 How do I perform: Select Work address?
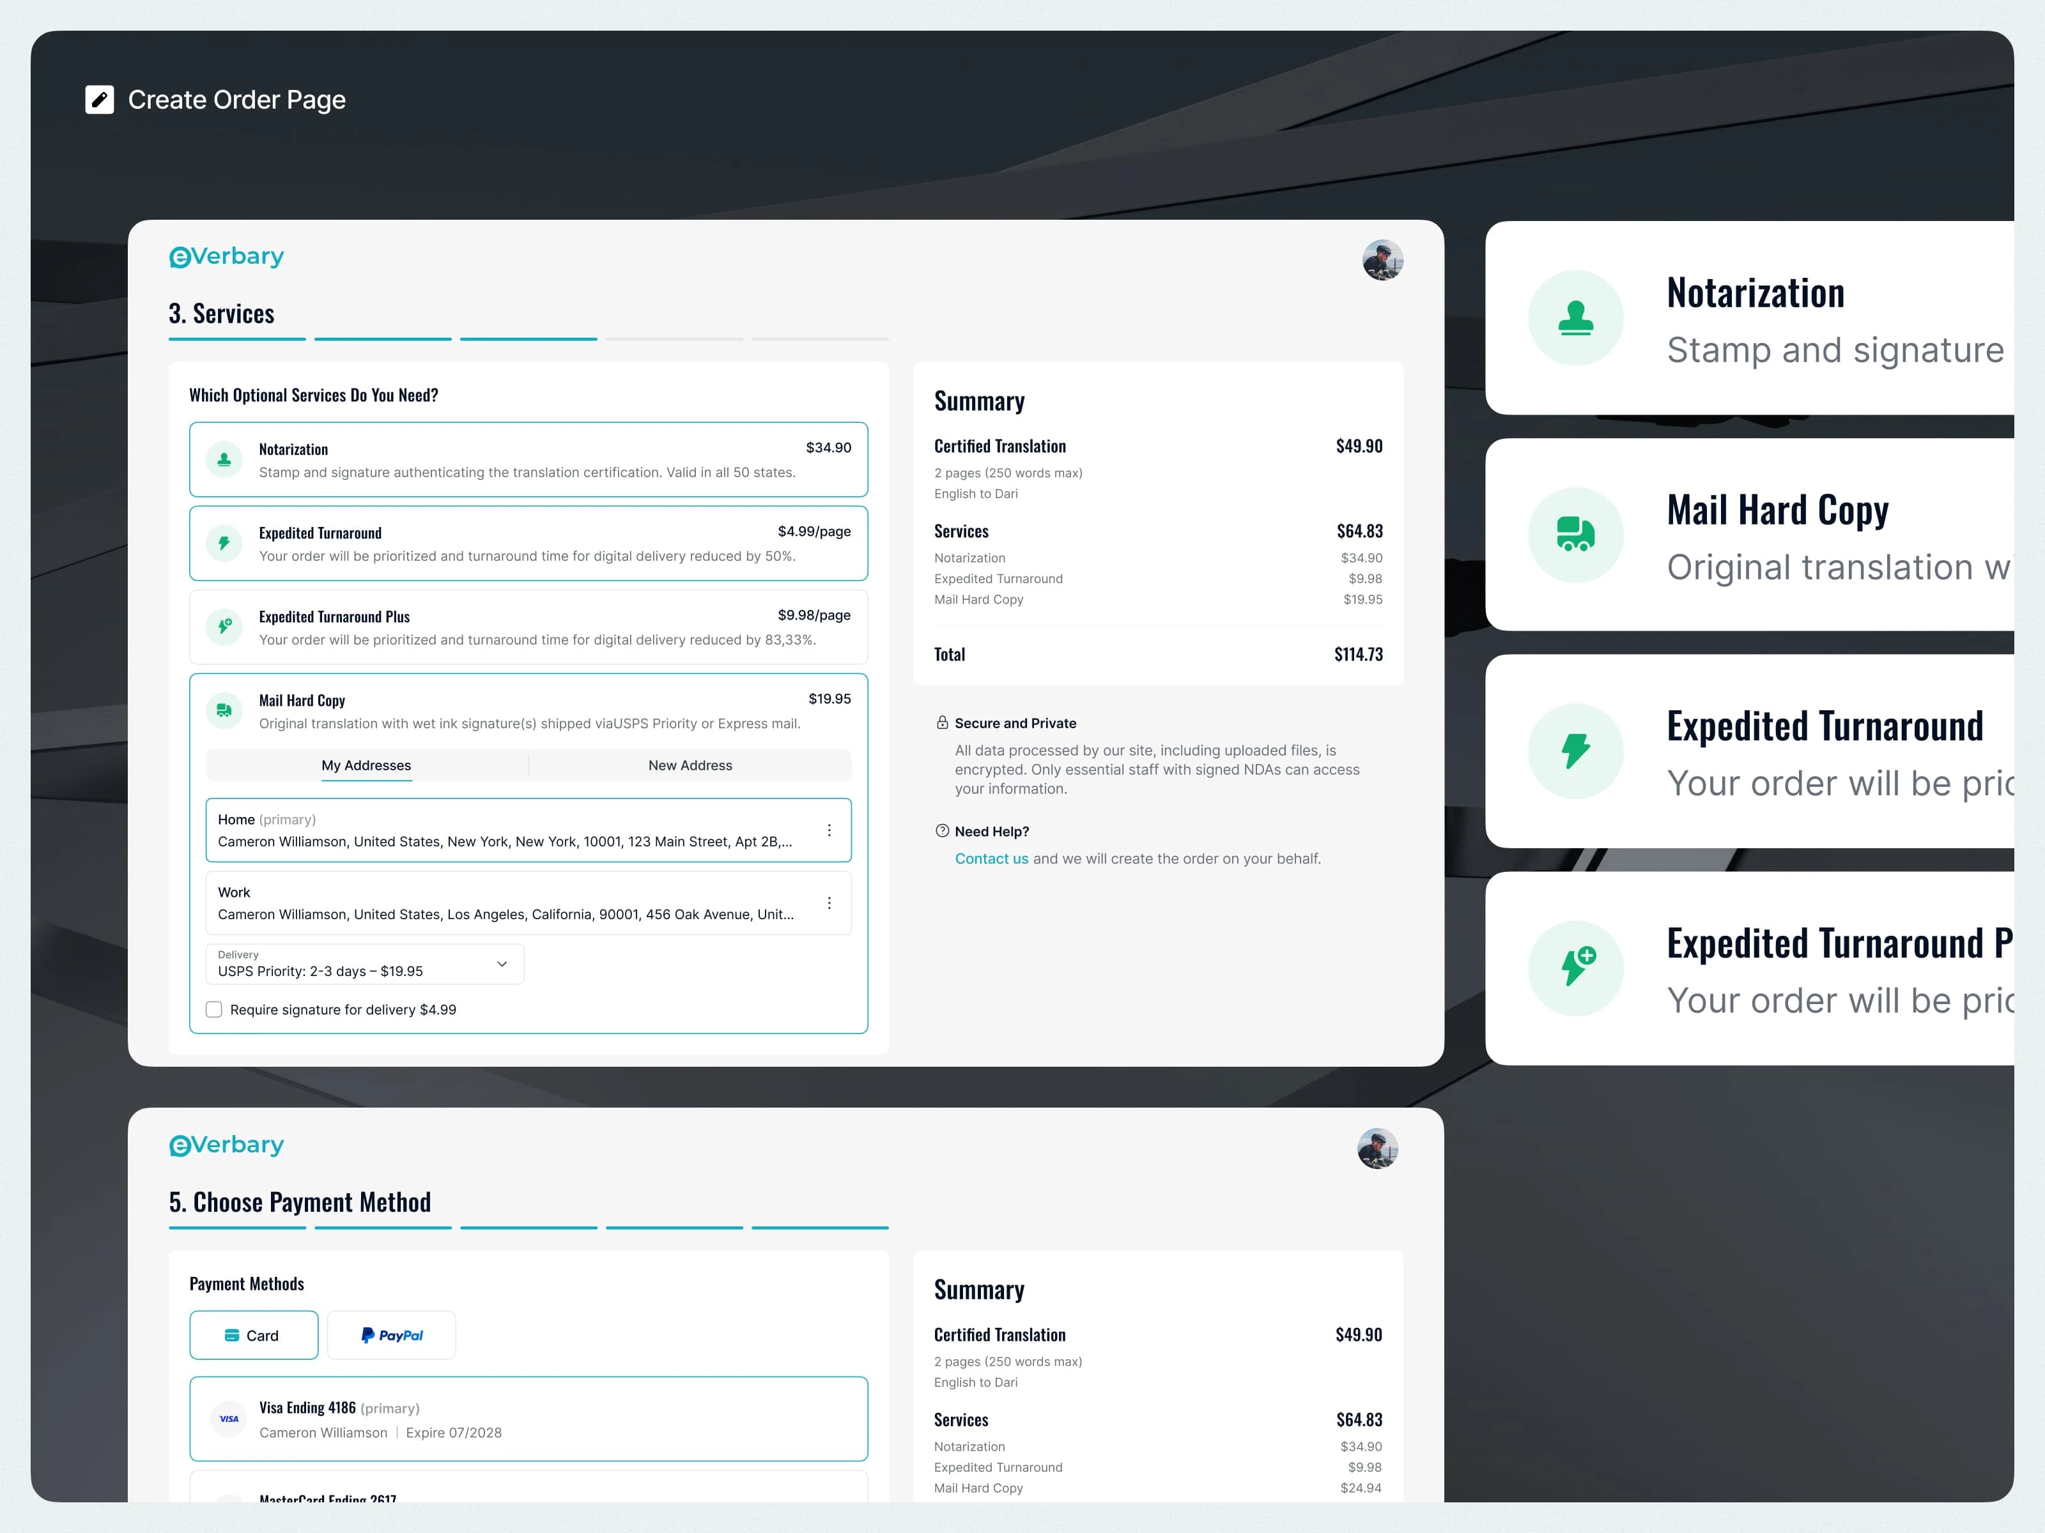click(529, 903)
